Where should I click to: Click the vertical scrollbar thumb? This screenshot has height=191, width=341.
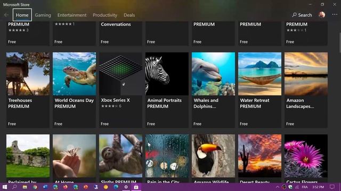coord(340,42)
